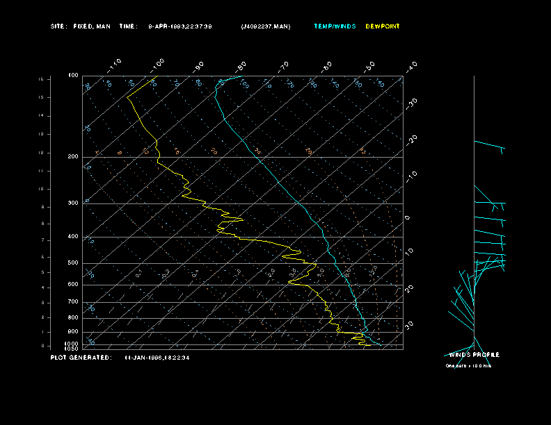Click the TEMP/WINDS legend label
The image size is (551, 425).
click(335, 26)
